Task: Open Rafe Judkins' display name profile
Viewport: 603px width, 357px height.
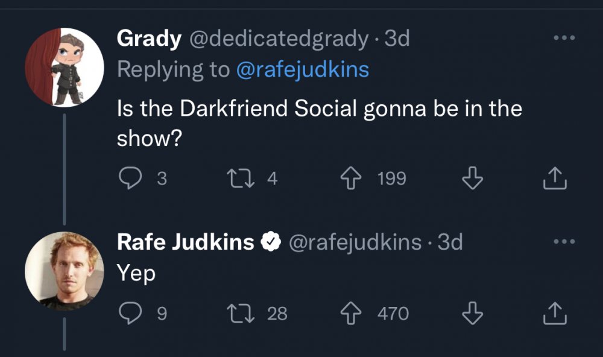Action: [x=185, y=242]
